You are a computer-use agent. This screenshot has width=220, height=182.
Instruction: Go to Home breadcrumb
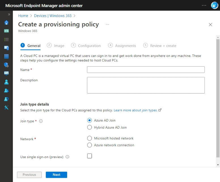(x=23, y=16)
